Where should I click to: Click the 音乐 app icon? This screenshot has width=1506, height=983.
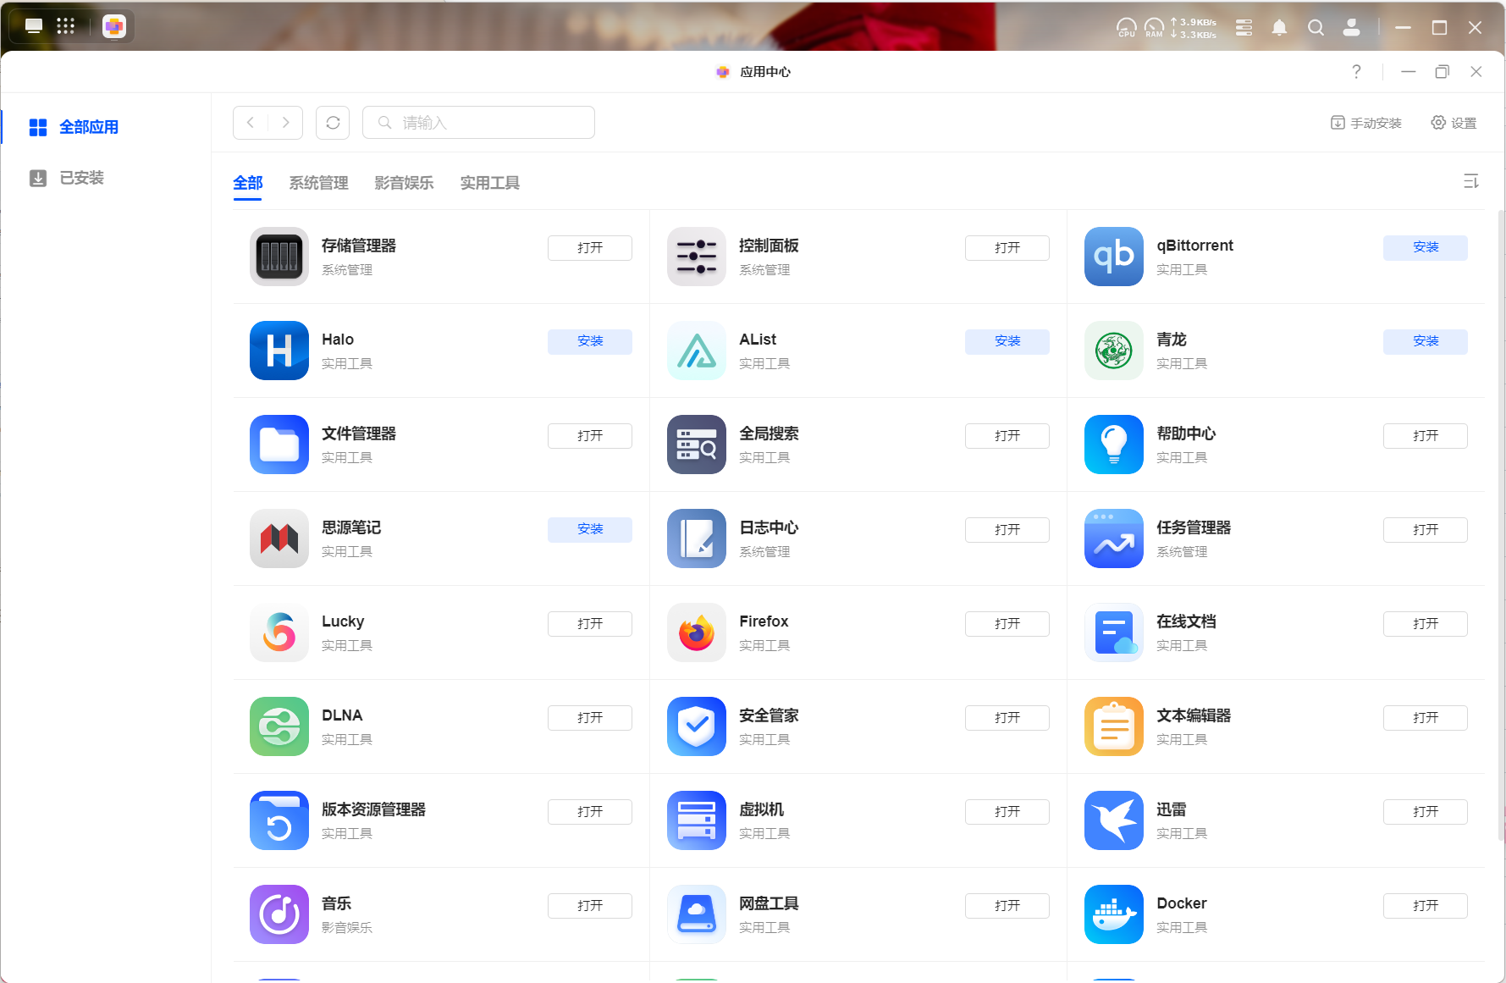(x=279, y=914)
